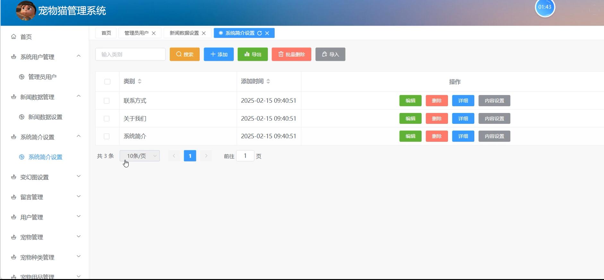Viewport: 604px width, 280px height.
Task: Click the icon beside 新闻数据设置 sidebar item
Action: point(22,117)
